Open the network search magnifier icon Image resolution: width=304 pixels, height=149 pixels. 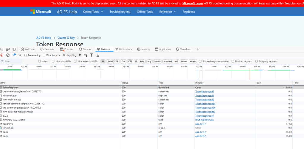[20, 55]
